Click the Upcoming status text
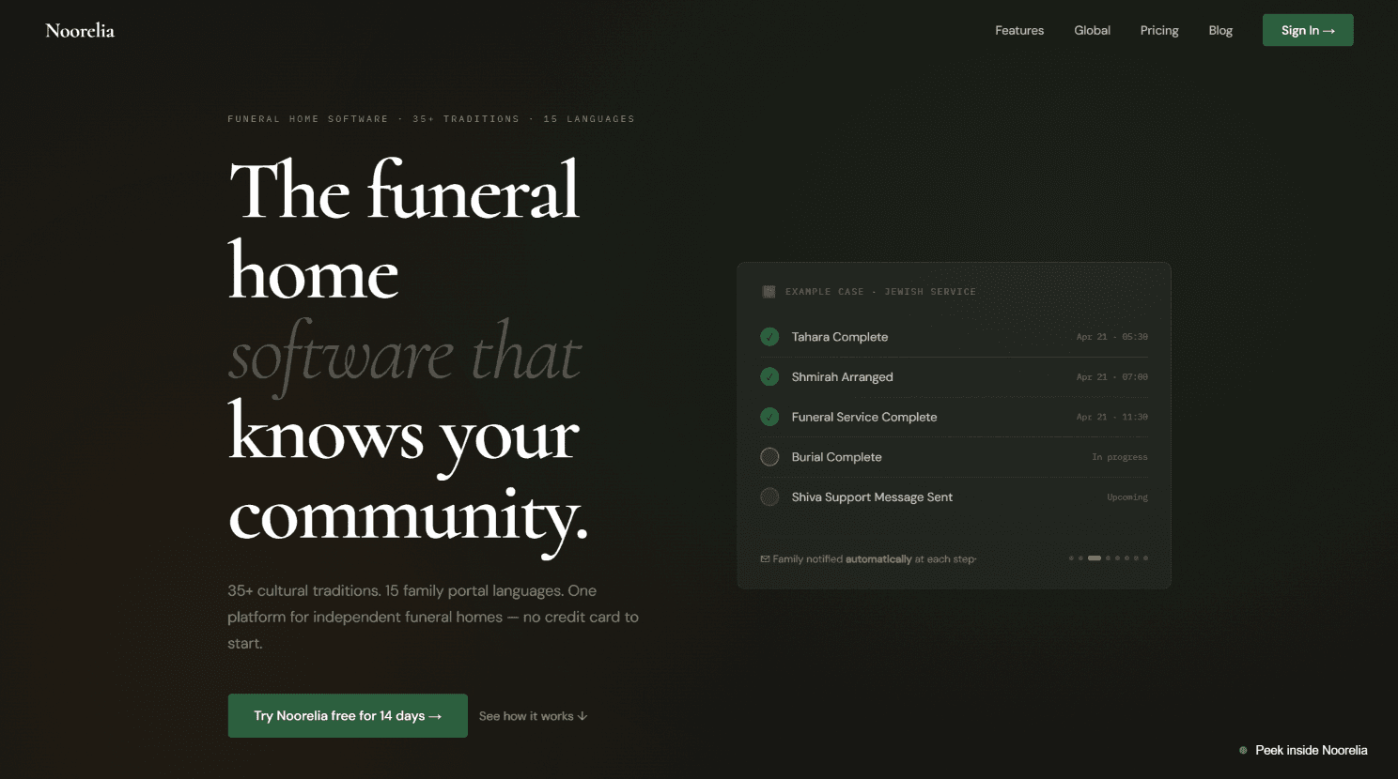Screen dimensions: 1398x779 (x=1127, y=497)
